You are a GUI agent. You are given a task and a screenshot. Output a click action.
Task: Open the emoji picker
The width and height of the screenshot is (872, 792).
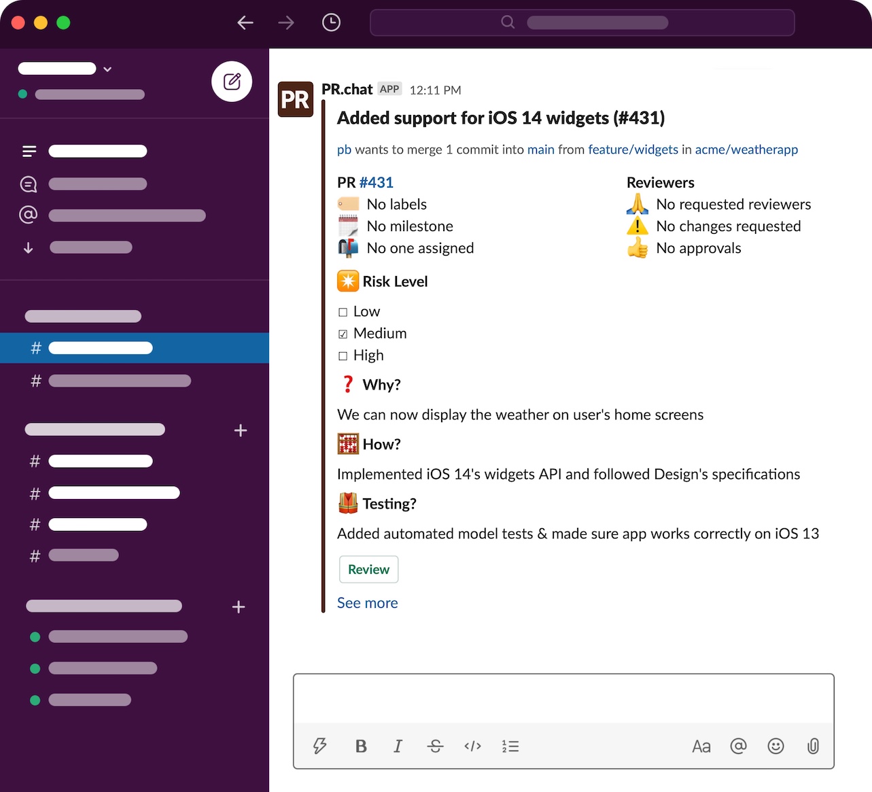click(775, 746)
